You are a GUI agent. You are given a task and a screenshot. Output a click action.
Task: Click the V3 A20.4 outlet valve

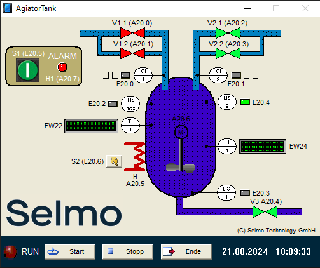[265, 211]
